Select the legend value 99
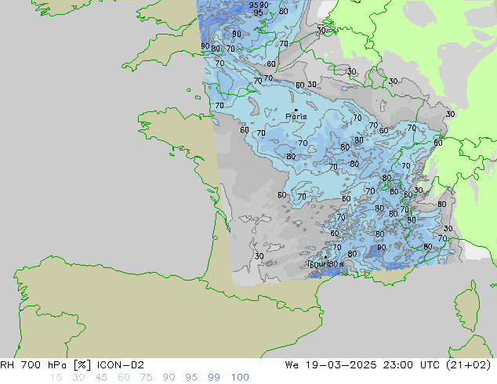Image resolution: width=497 pixels, height=384 pixels. (214, 378)
